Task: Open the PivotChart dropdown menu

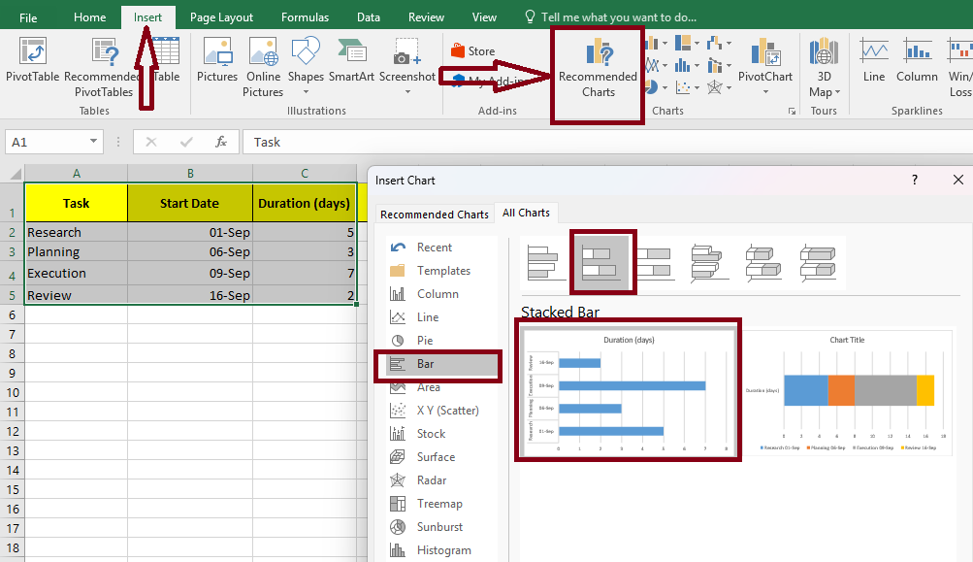Action: click(x=765, y=92)
